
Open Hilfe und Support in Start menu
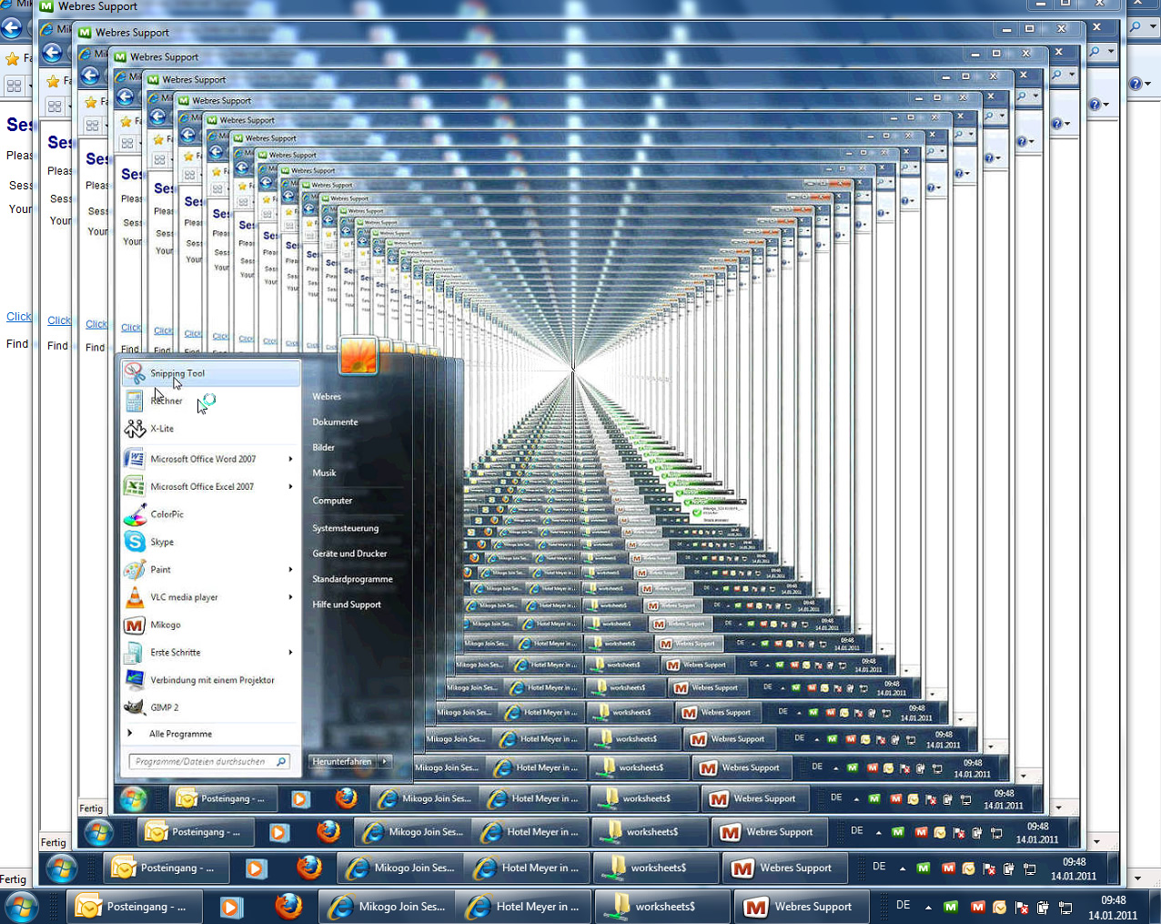pos(347,604)
